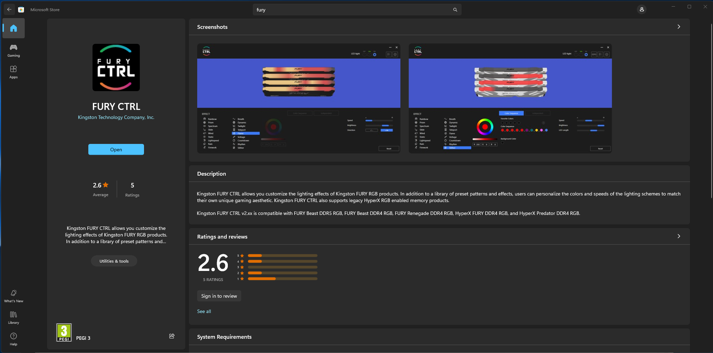Open the Apps section
The height and width of the screenshot is (353, 713).
(14, 72)
